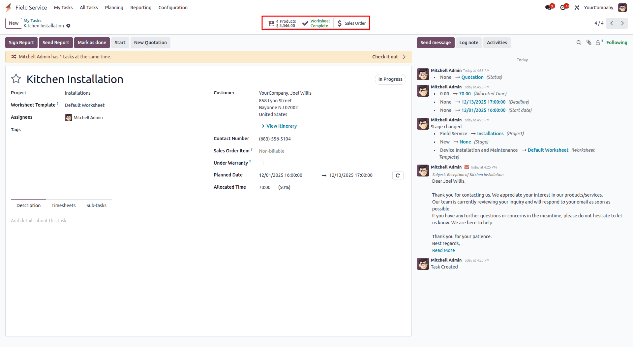Image resolution: width=633 pixels, height=347 pixels.
Task: Click the Worksheet Complete checkmark button
Action: pyautogui.click(x=316, y=23)
